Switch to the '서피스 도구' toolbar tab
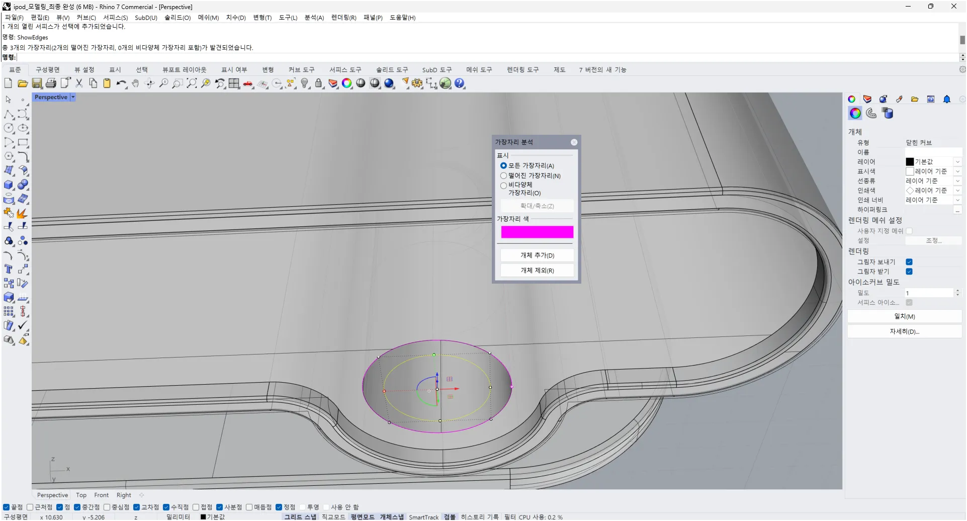This screenshot has width=967, height=521. pyautogui.click(x=345, y=70)
